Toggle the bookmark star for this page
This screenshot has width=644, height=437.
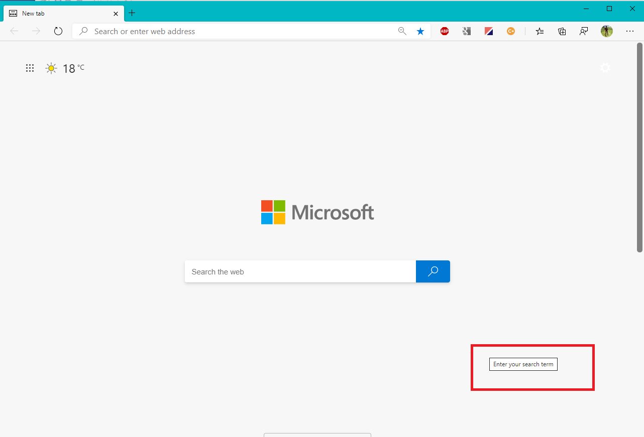coord(420,31)
